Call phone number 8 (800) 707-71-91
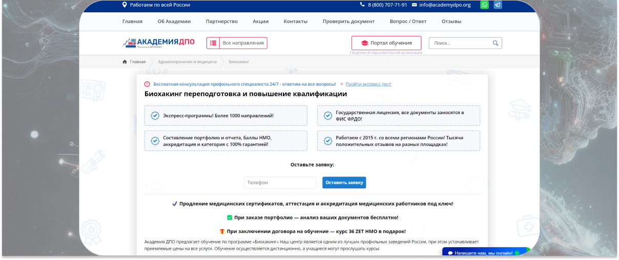Screen dimensions: 619x260 click(387, 5)
